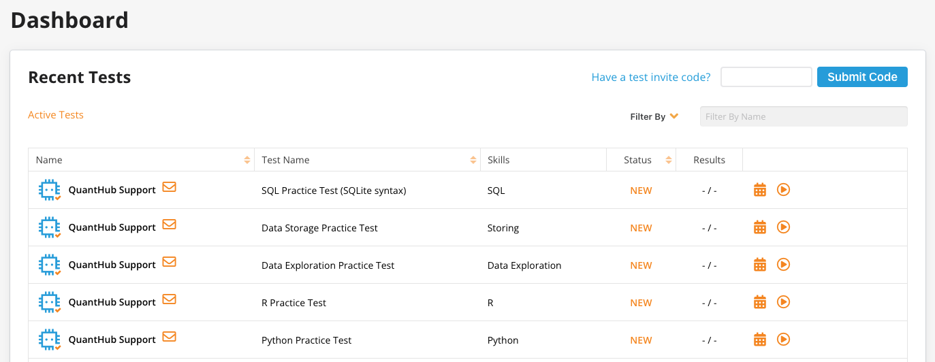Click the Filter By Name search box
Image resolution: width=935 pixels, height=362 pixels.
click(804, 116)
